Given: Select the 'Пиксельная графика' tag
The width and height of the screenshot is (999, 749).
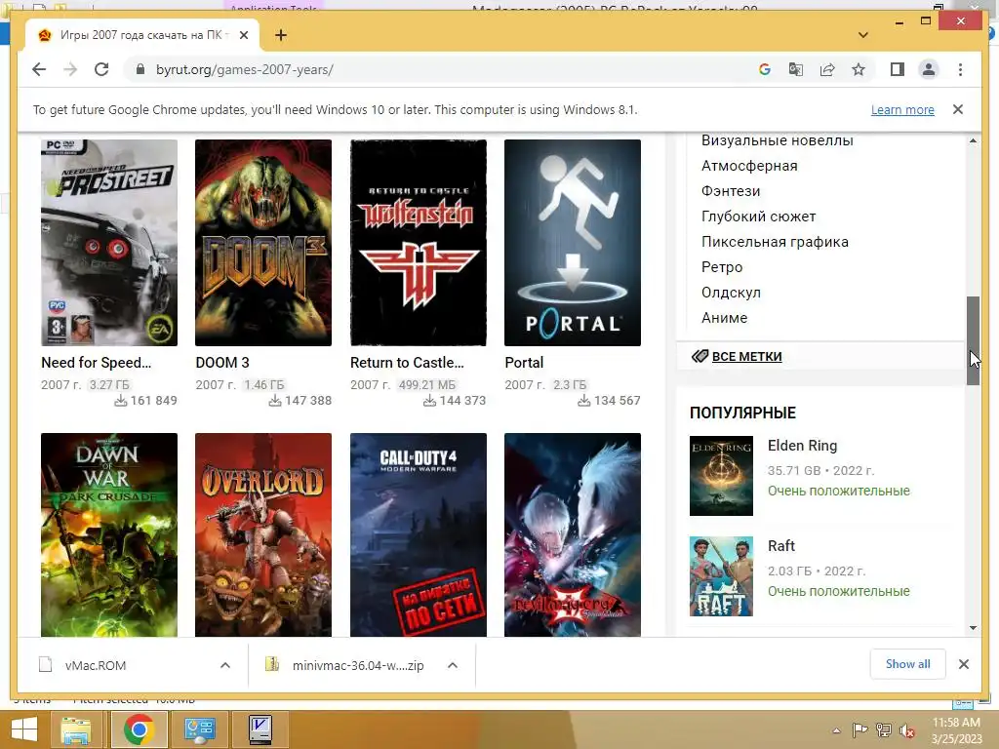Looking at the screenshot, I should [775, 242].
